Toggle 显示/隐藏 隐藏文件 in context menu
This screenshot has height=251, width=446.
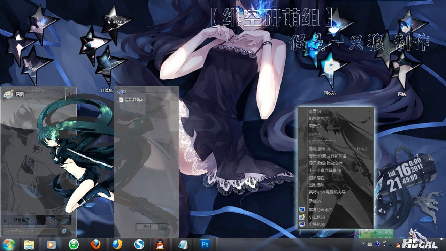pyautogui.click(x=325, y=163)
